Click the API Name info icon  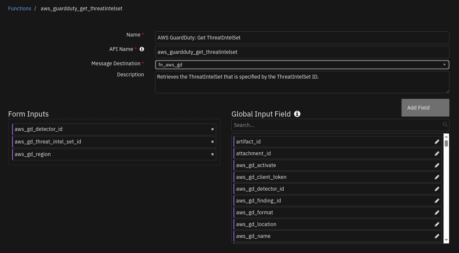142,49
